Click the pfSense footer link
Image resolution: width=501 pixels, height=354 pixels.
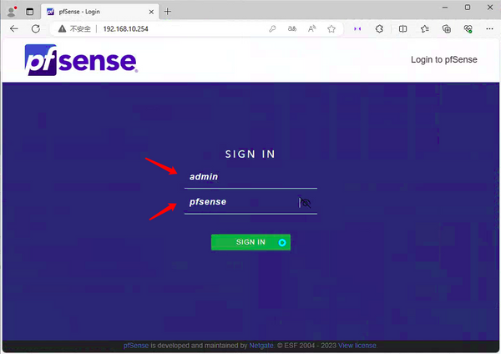tap(136, 345)
